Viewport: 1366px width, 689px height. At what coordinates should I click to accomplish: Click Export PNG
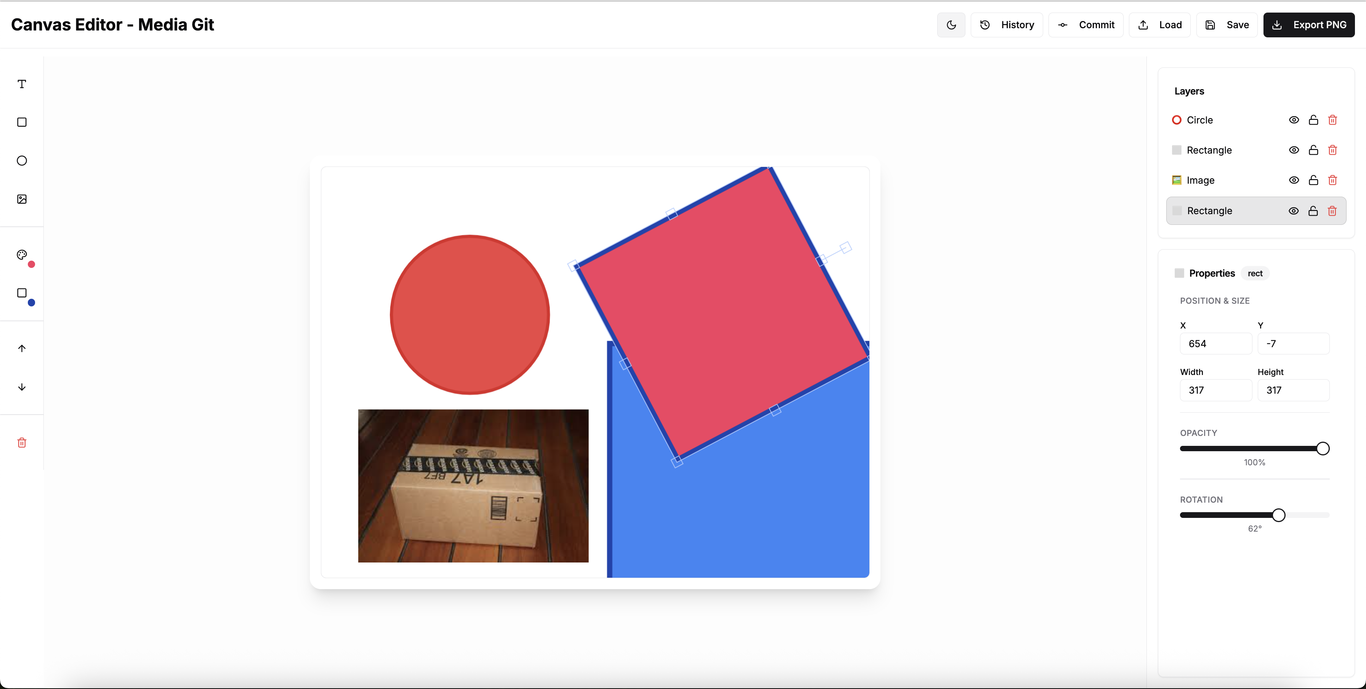coord(1308,25)
